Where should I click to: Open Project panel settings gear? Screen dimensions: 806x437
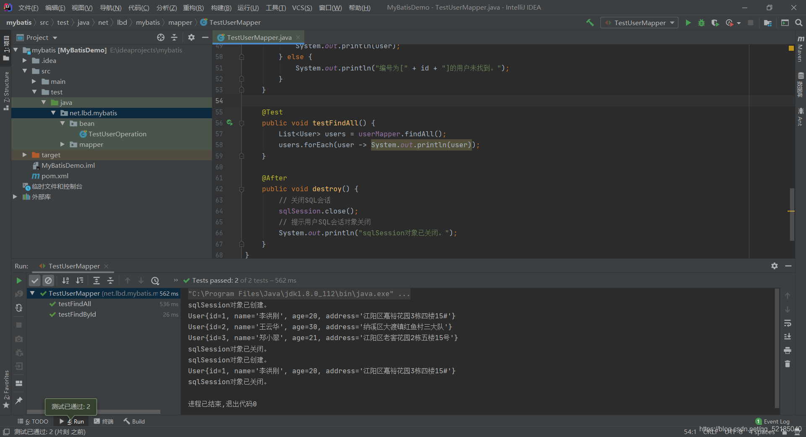click(191, 37)
